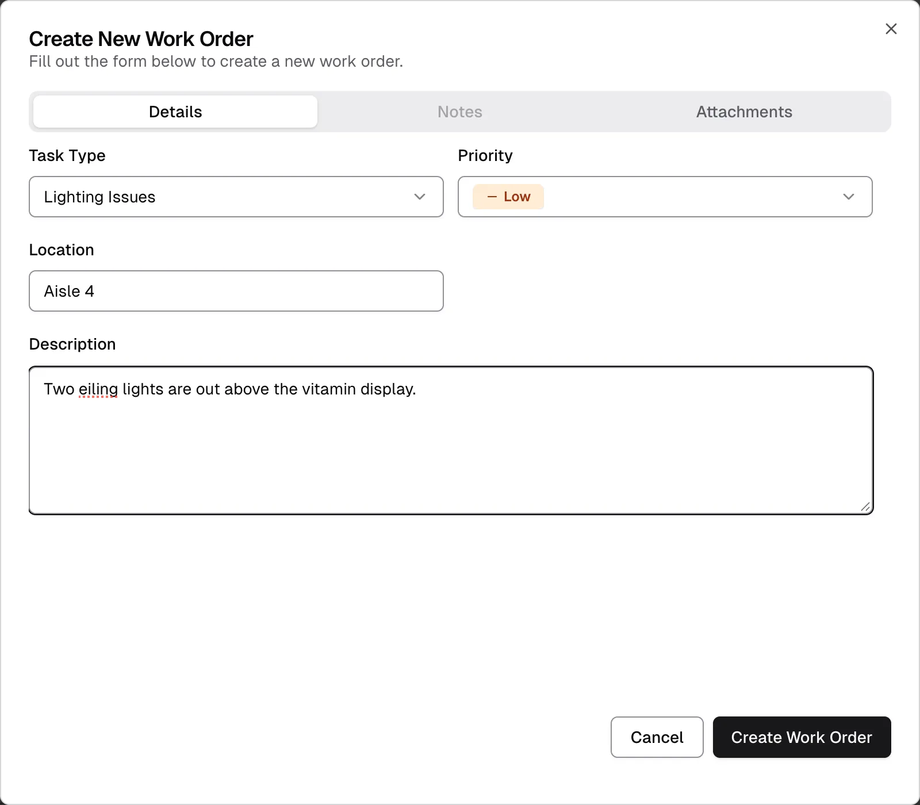Click the misspelled word eiling

click(98, 389)
